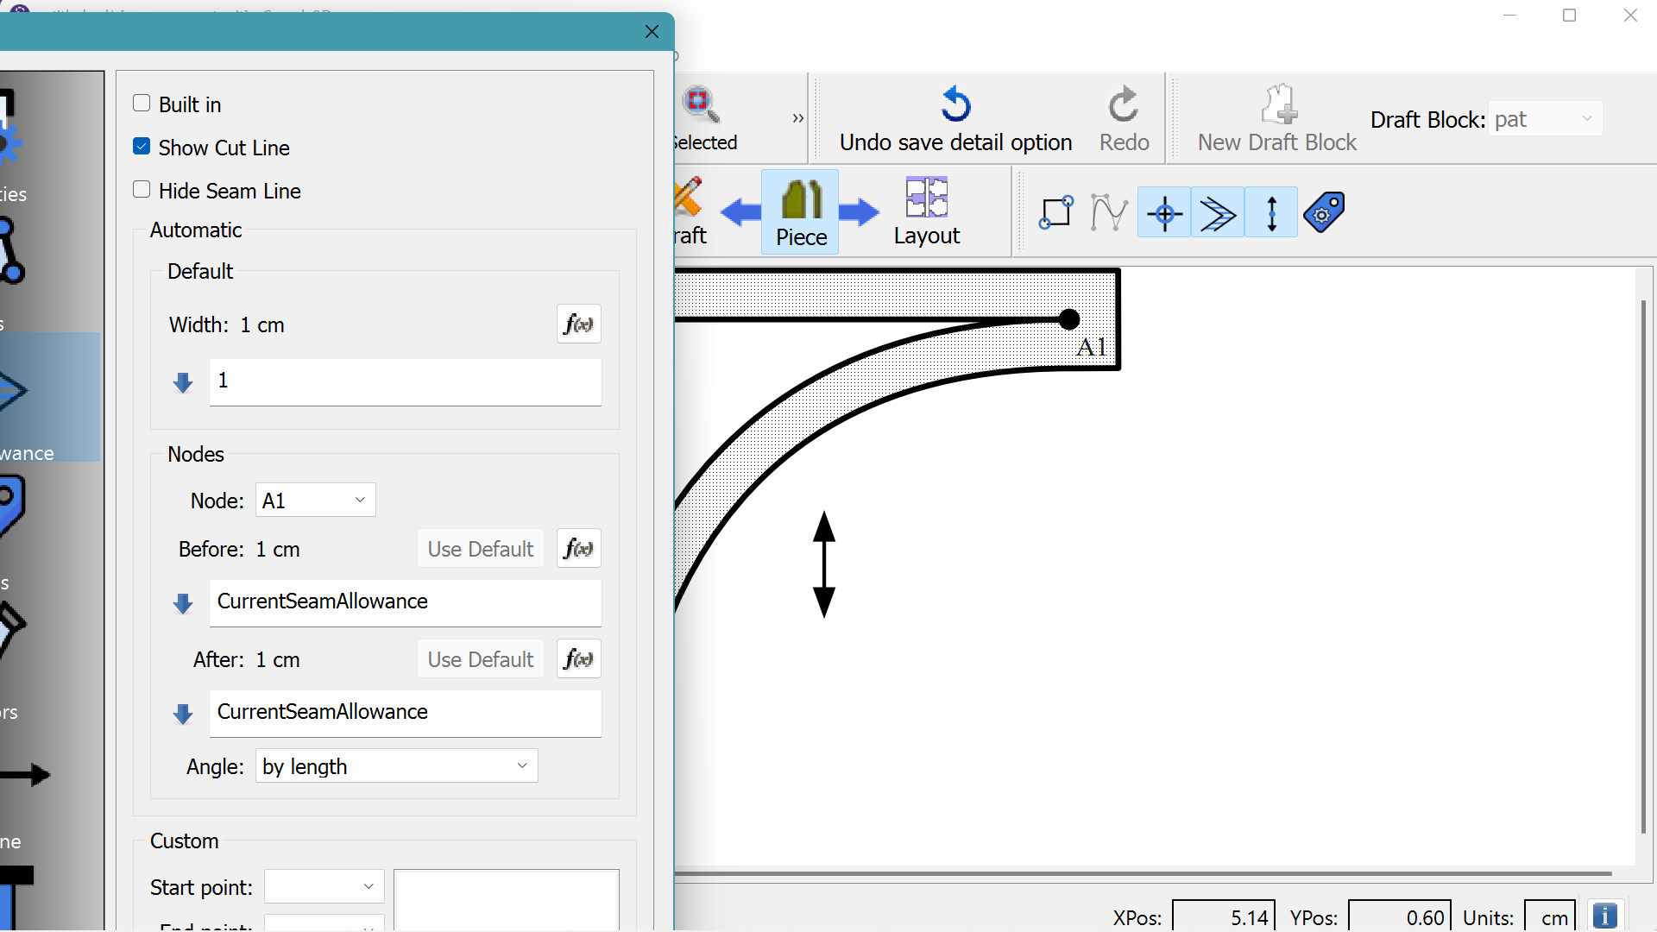
Task: Click the Undo save detail option icon
Action: (955, 105)
